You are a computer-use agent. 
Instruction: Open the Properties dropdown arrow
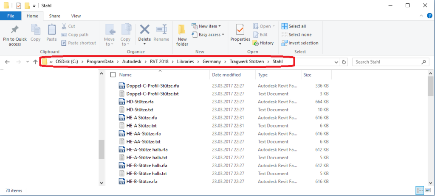click(240, 44)
